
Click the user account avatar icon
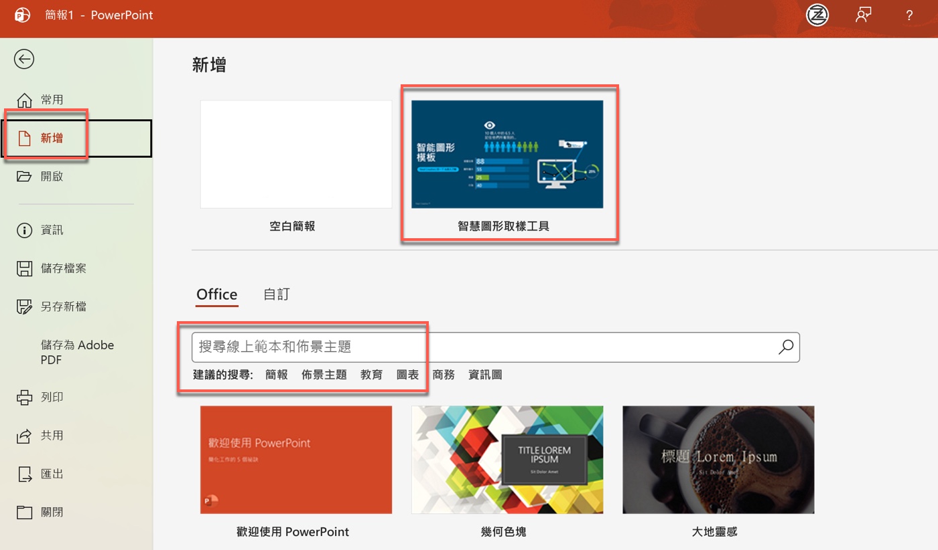coord(817,15)
